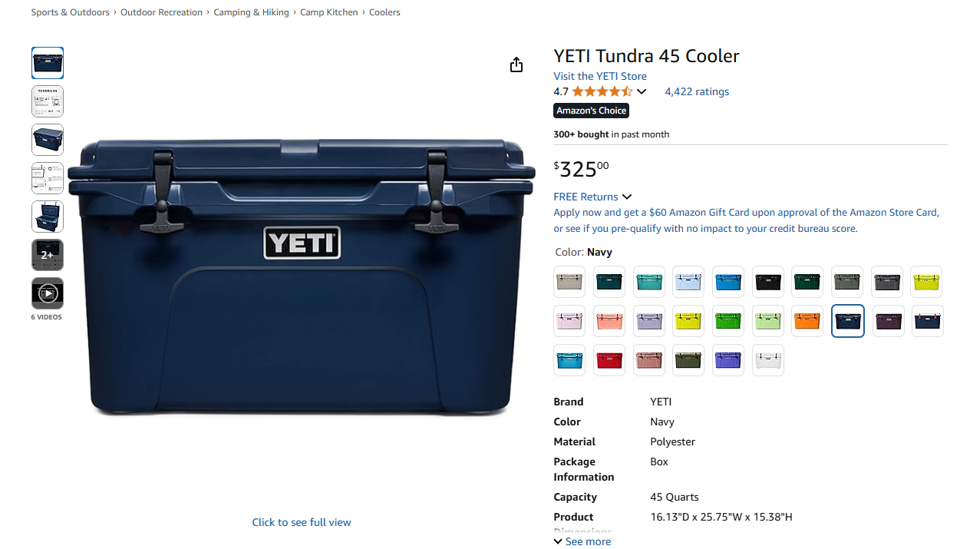Click to see full view link
960x549 pixels.
[302, 522]
